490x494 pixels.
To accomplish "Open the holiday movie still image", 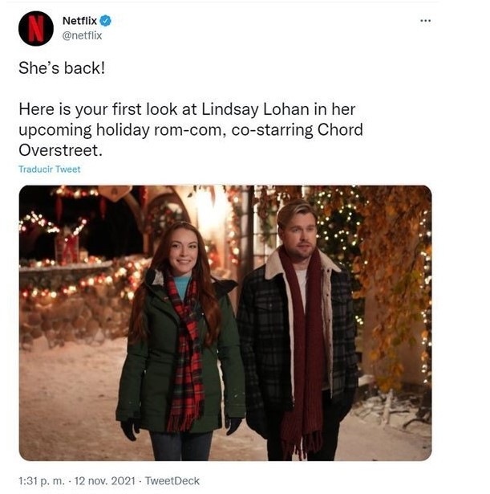I will (x=225, y=323).
